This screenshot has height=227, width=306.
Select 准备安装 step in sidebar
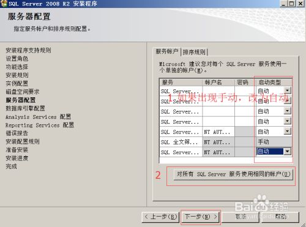tap(17, 150)
